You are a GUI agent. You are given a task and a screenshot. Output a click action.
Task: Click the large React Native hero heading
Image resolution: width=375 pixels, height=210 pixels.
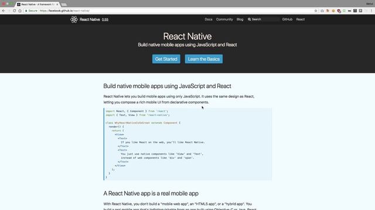pos(187,36)
